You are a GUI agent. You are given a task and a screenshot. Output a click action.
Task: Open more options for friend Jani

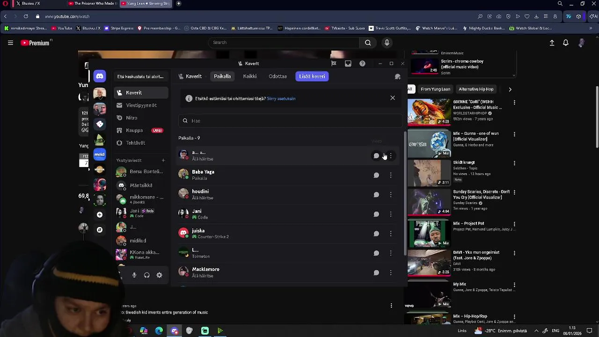(x=391, y=214)
